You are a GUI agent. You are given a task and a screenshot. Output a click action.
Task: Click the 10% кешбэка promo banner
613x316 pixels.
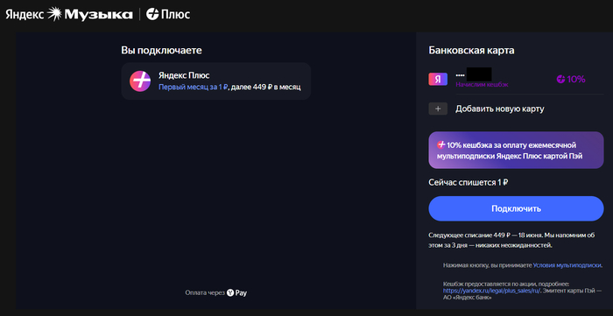click(516, 150)
